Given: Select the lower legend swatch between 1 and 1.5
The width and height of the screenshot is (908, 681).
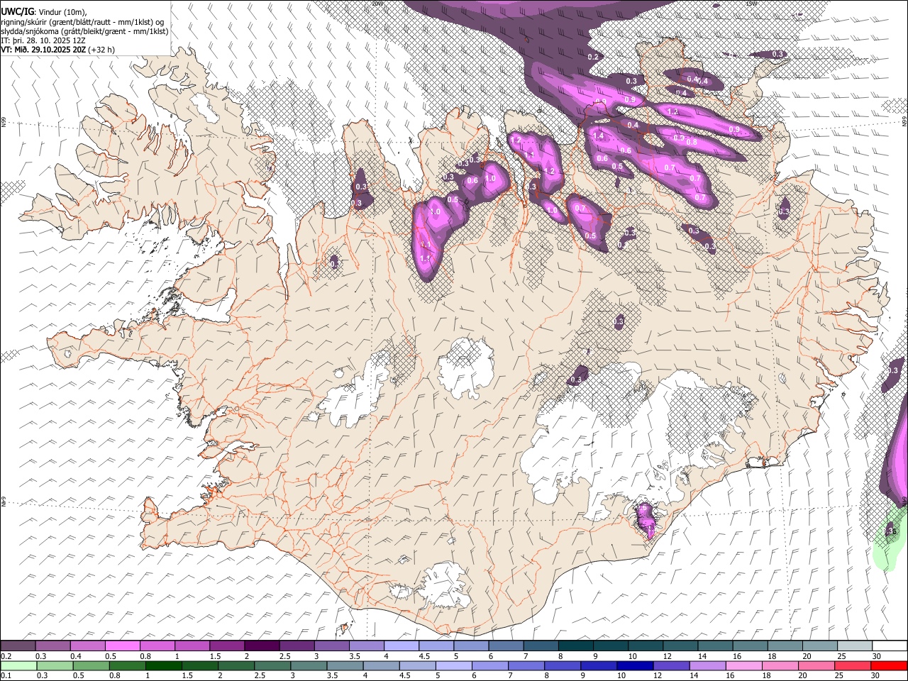Looking at the screenshot, I should pyautogui.click(x=164, y=666).
